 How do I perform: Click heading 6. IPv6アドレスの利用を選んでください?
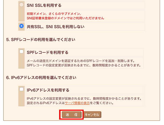[41, 78]
